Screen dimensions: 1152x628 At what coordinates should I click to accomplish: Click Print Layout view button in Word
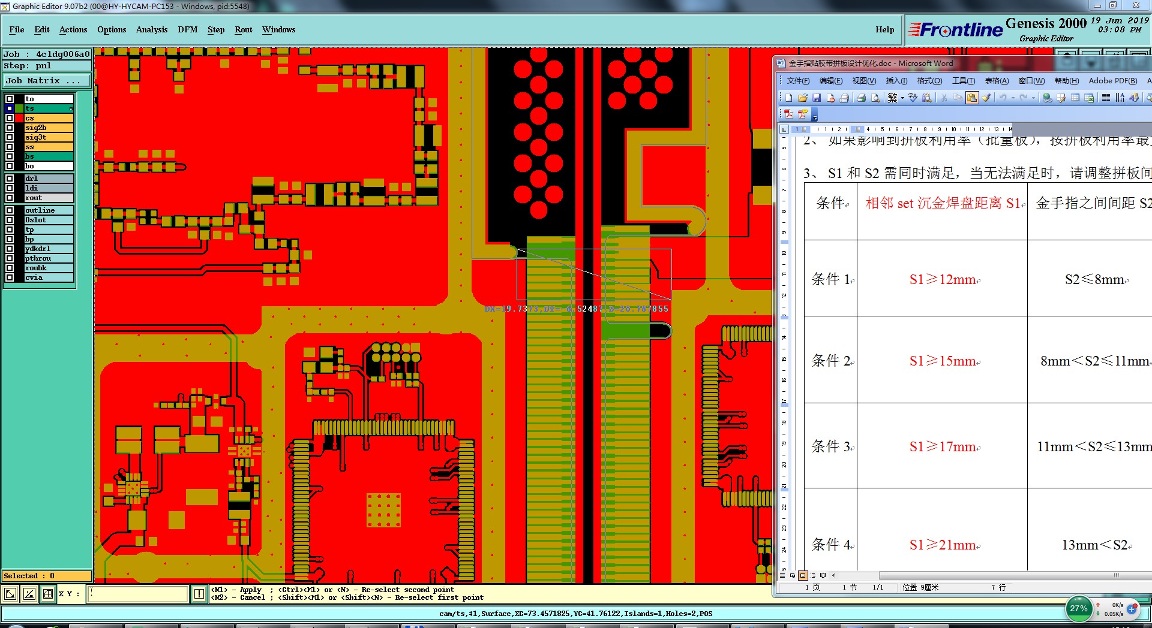click(803, 575)
